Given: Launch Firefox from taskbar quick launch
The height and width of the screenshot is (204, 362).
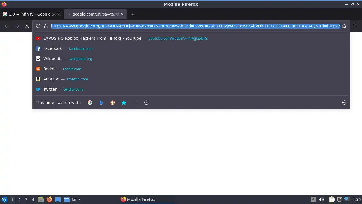Looking at the screenshot, I should [x=49, y=199].
